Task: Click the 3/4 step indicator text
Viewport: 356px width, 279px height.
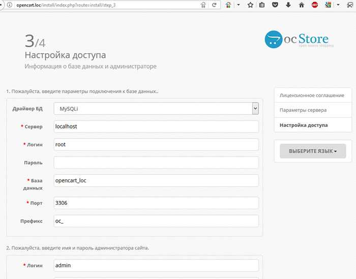Action: (35, 41)
